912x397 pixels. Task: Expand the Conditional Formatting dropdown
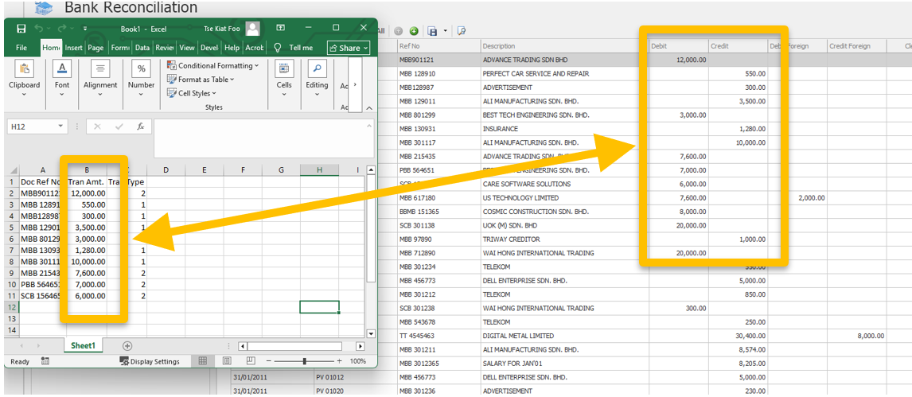tap(214, 66)
